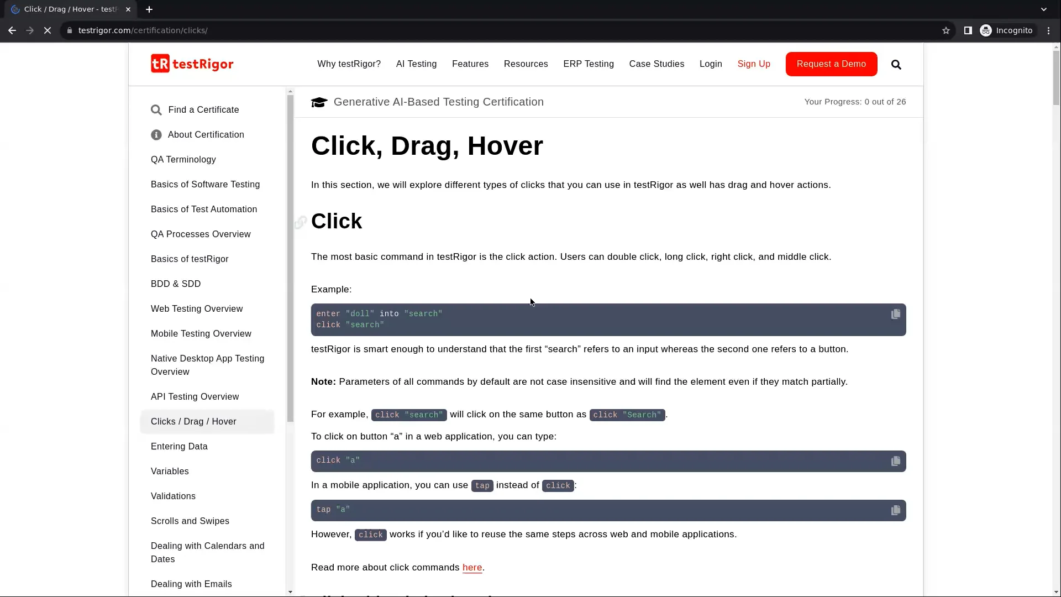Click the Sign Up link
Viewport: 1061px width, 597px height.
754,64
